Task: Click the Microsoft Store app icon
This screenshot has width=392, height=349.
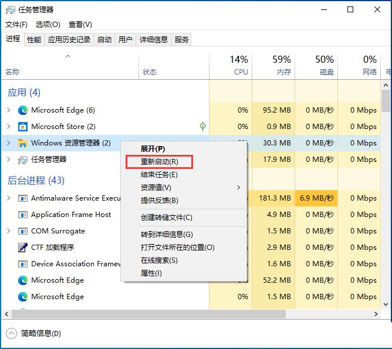Action: pyautogui.click(x=23, y=127)
